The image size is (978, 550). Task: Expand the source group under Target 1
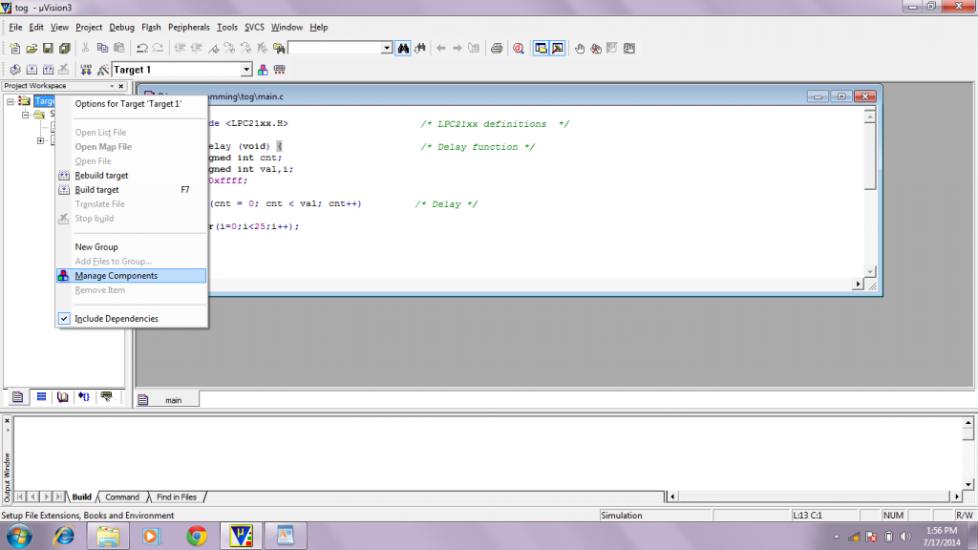click(25, 115)
